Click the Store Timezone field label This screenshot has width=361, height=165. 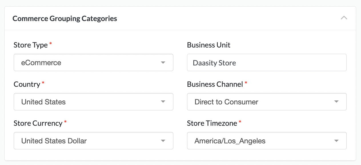(212, 123)
